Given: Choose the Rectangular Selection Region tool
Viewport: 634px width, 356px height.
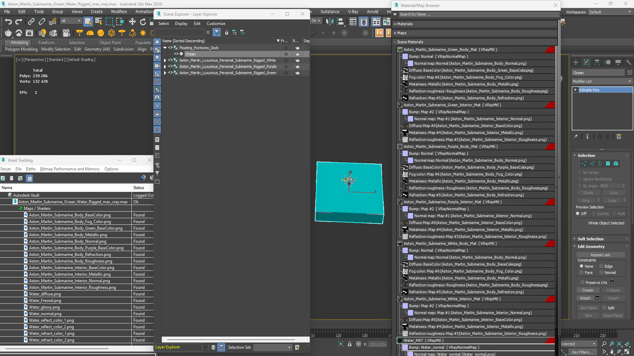Looking at the screenshot, I should tap(109, 22).
